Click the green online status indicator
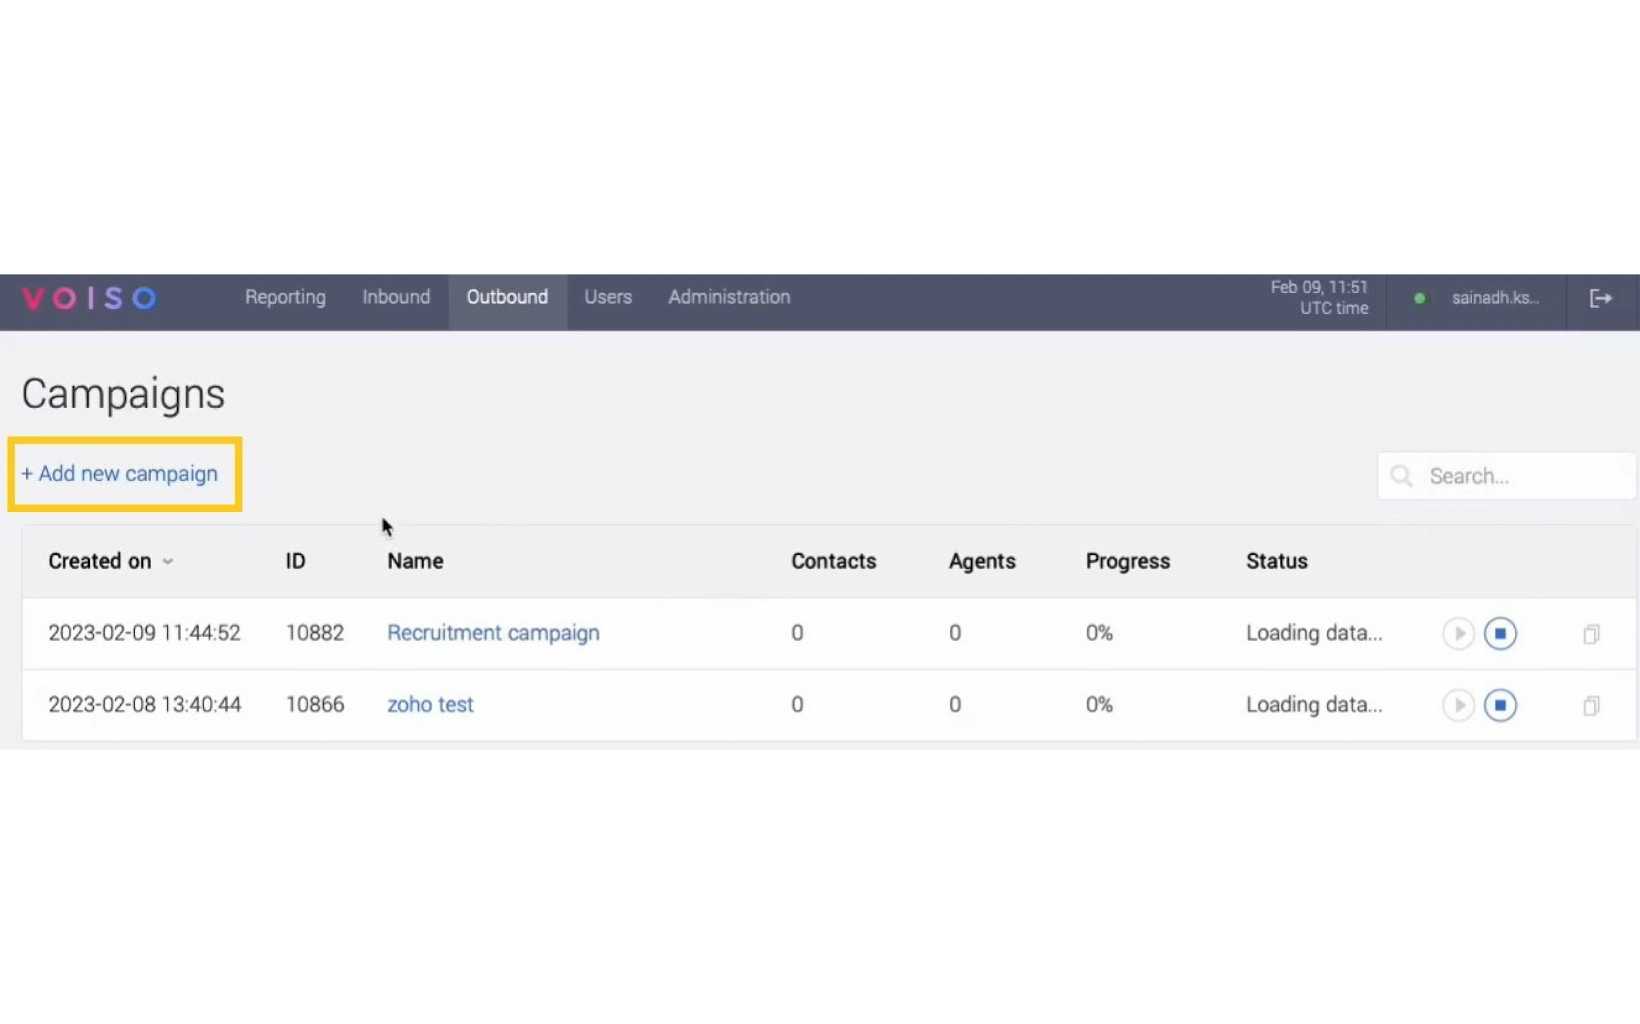Viewport: 1640px width, 1024px height. coord(1419,298)
